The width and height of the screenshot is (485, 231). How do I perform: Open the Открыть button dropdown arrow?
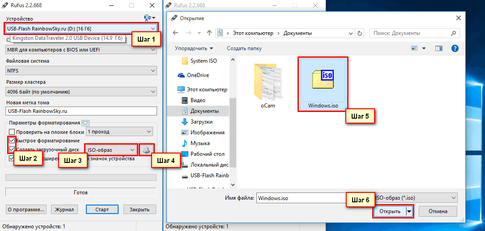click(409, 211)
